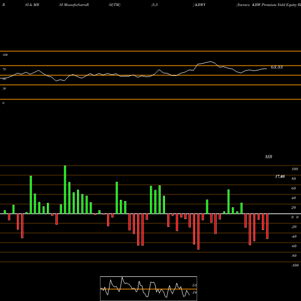Click the RSI axis label 70
This screenshot has width=301, height=301.
pyautogui.click(x=4, y=69)
